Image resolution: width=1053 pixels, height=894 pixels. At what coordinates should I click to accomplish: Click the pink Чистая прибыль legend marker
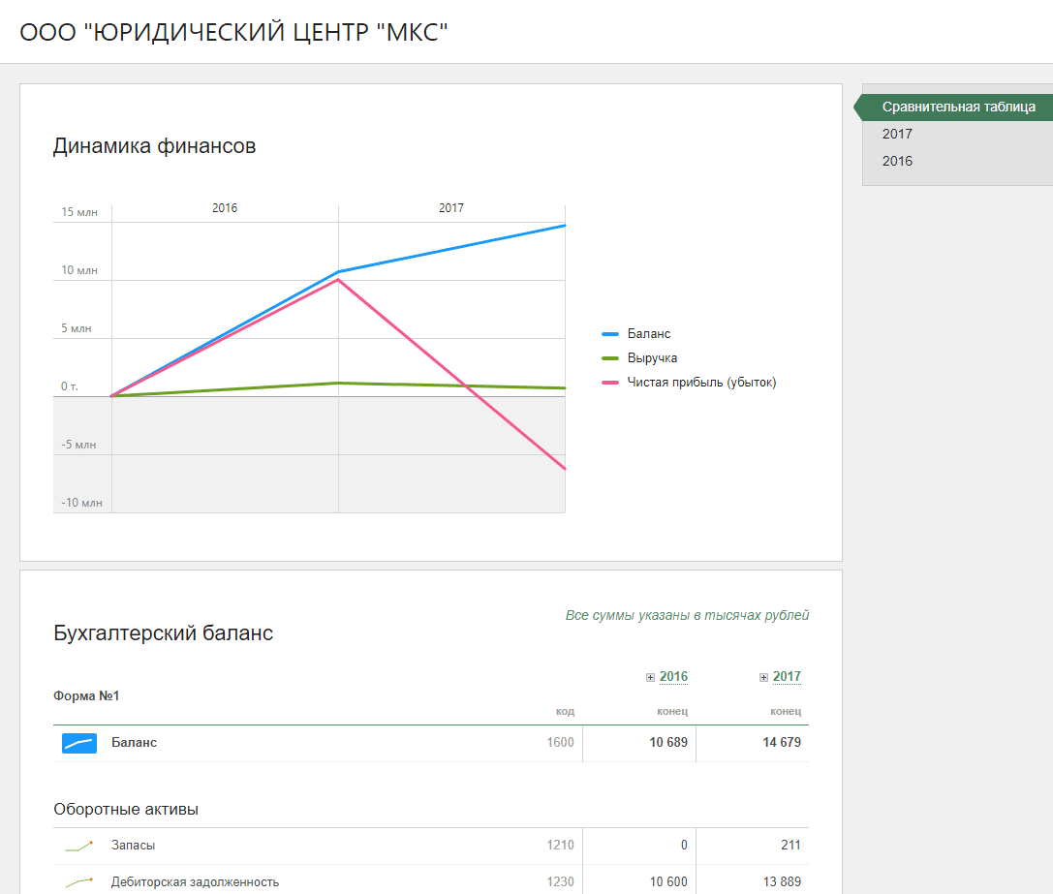pos(610,383)
